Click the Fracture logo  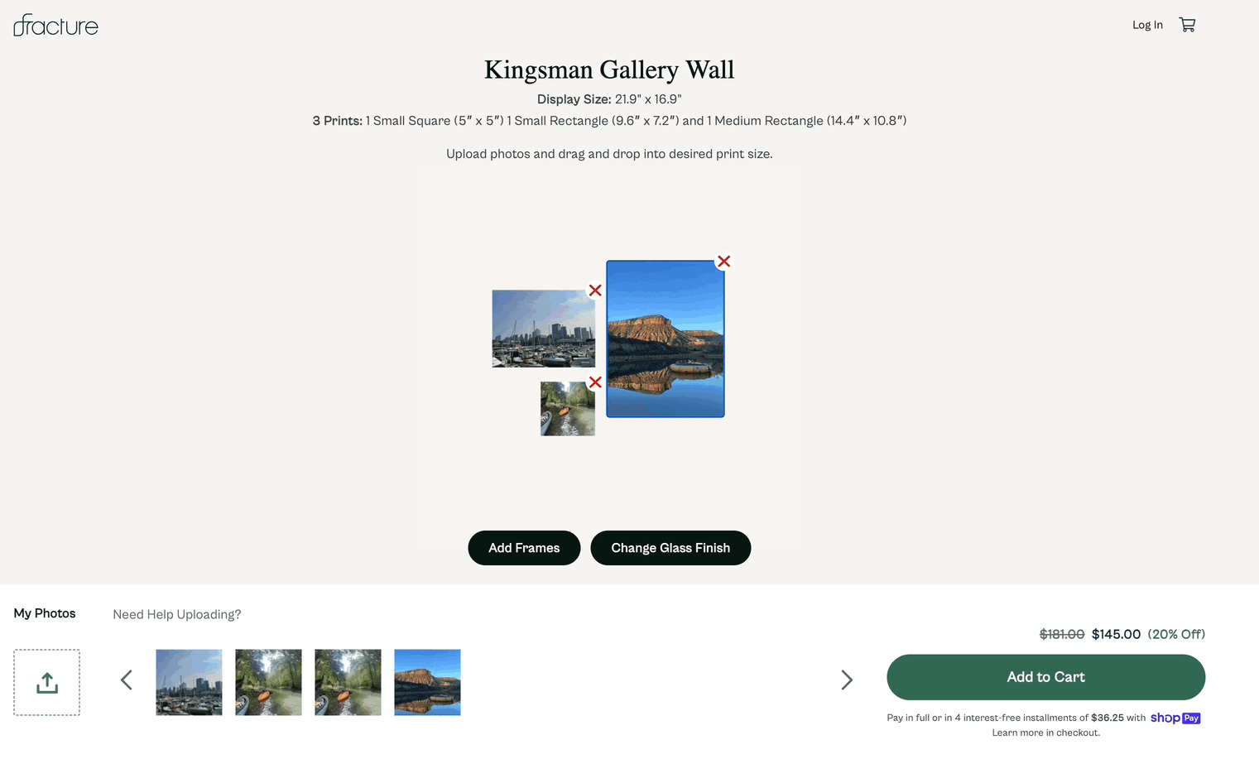click(x=55, y=25)
